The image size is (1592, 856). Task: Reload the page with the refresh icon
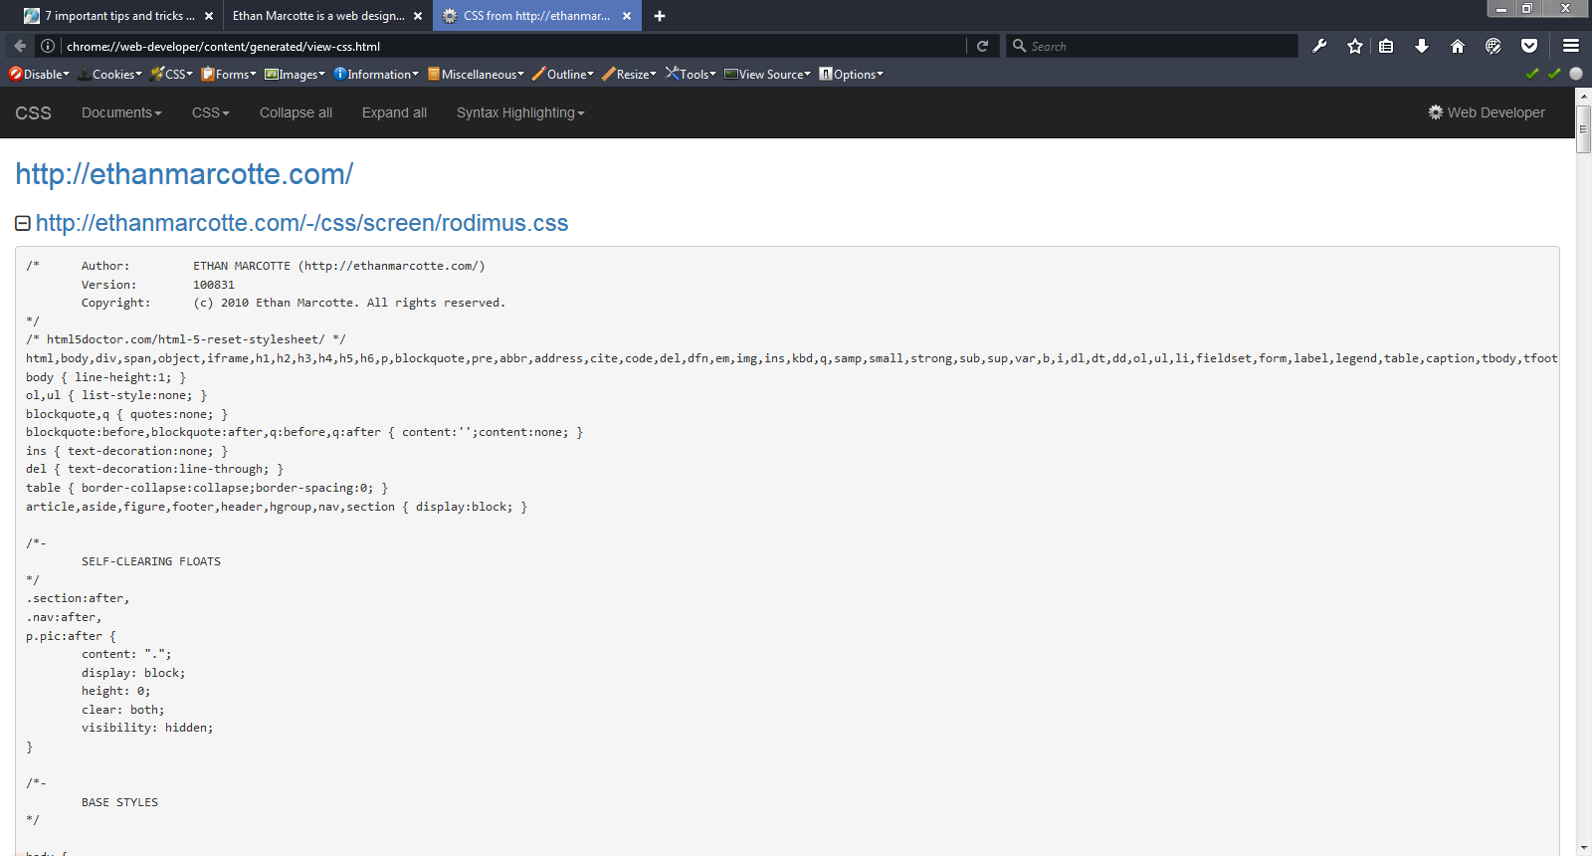point(982,46)
